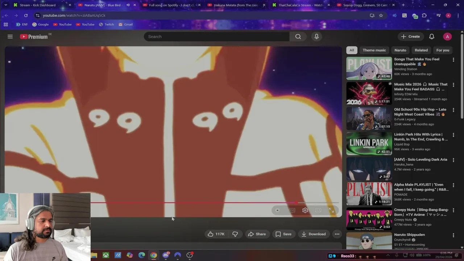The height and width of the screenshot is (261, 464).
Task: Select the Related filter chip
Action: point(421,50)
